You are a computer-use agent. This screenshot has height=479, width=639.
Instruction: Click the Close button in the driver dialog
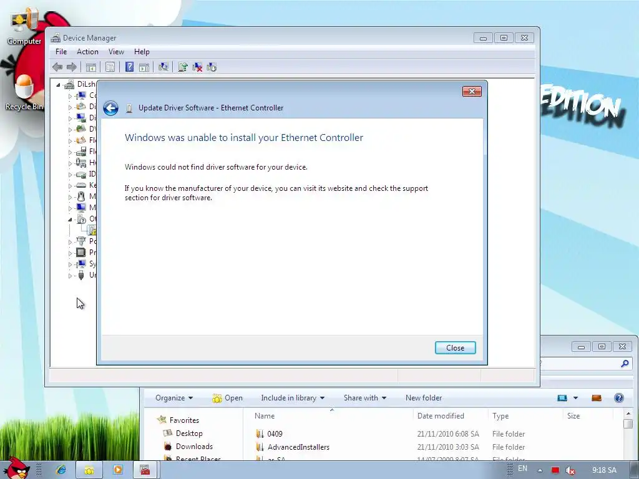click(x=455, y=348)
